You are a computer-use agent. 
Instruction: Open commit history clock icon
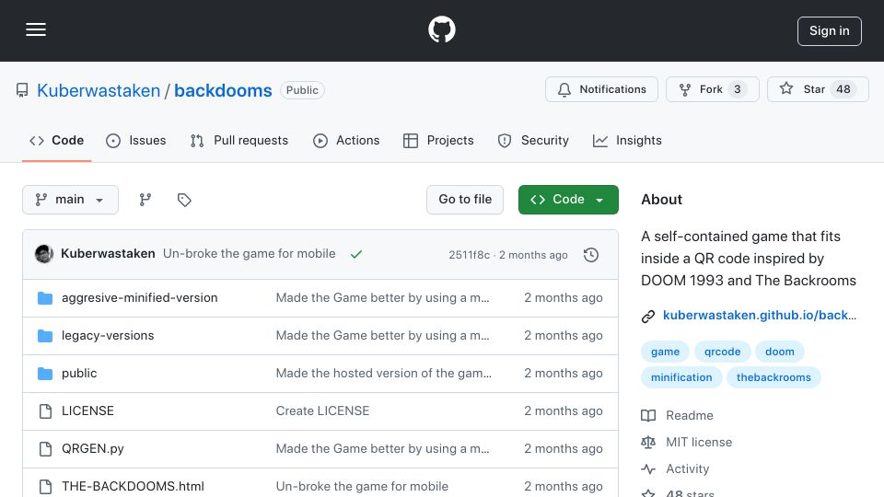591,255
